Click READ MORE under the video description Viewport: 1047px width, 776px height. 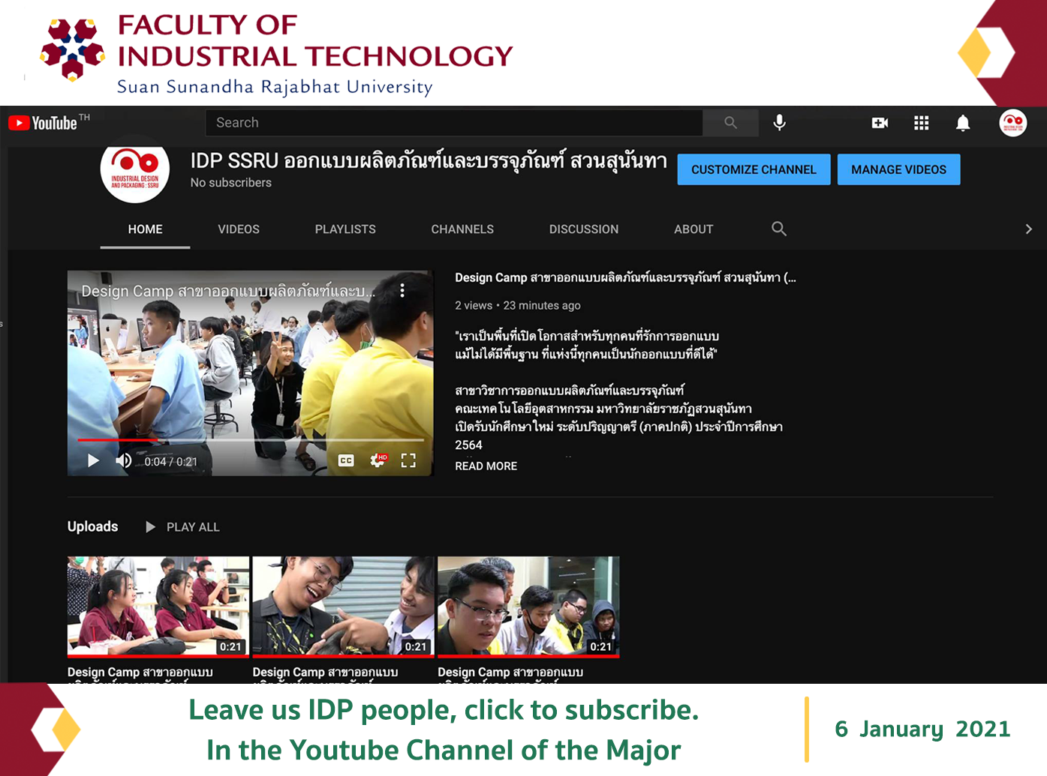coord(486,466)
